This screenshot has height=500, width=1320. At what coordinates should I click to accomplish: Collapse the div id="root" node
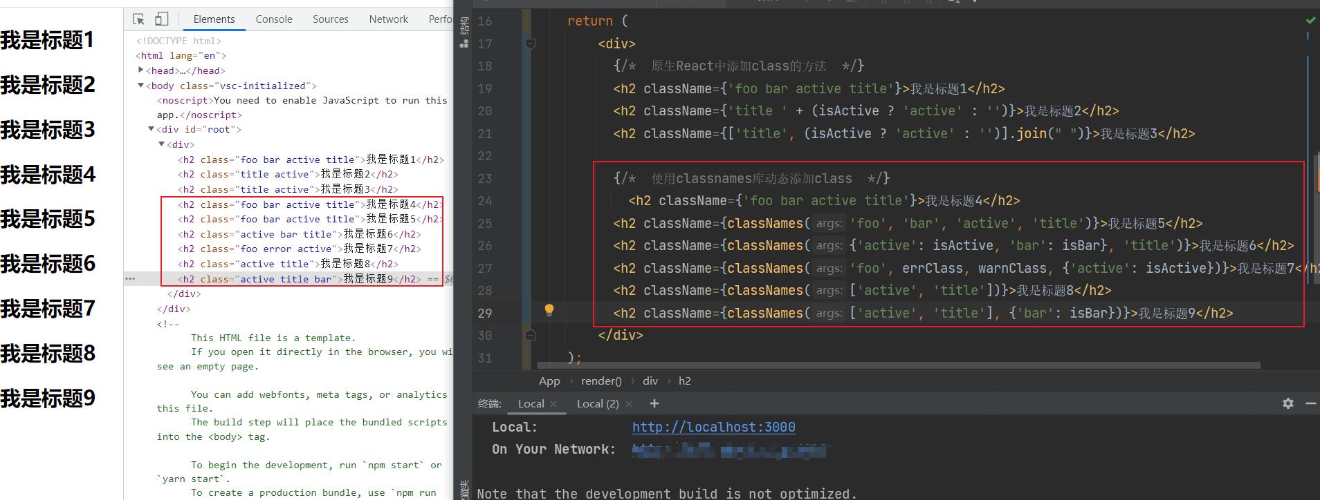[152, 129]
